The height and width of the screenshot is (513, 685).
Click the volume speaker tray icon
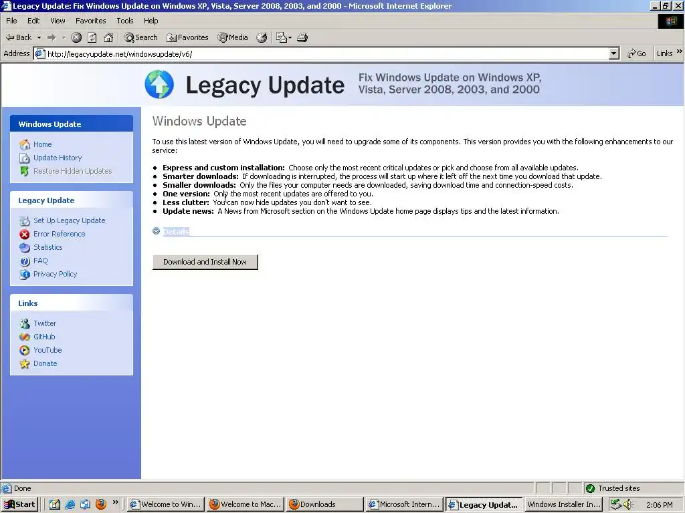tap(627, 504)
